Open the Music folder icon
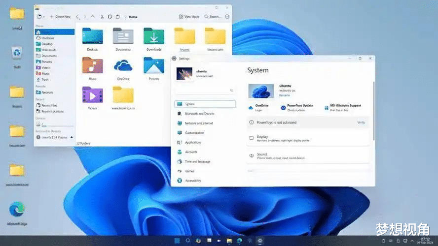The height and width of the screenshot is (246, 438). [92, 66]
